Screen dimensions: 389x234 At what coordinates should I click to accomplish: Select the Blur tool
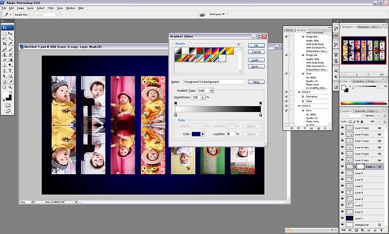pos(4,65)
